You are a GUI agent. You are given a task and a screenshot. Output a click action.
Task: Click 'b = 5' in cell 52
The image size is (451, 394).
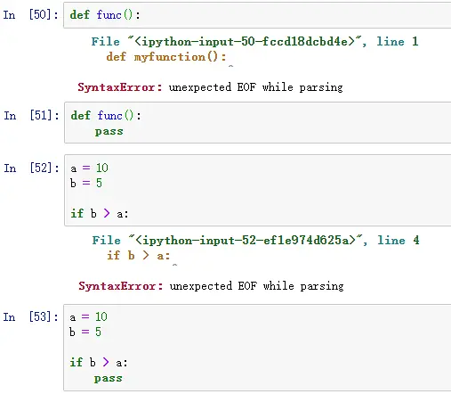click(86, 183)
